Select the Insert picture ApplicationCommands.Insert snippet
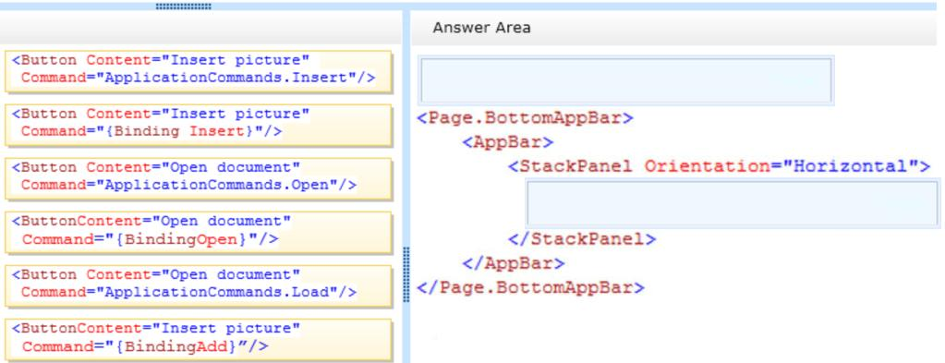Viewport: 945px width, 363px height. coord(199,70)
